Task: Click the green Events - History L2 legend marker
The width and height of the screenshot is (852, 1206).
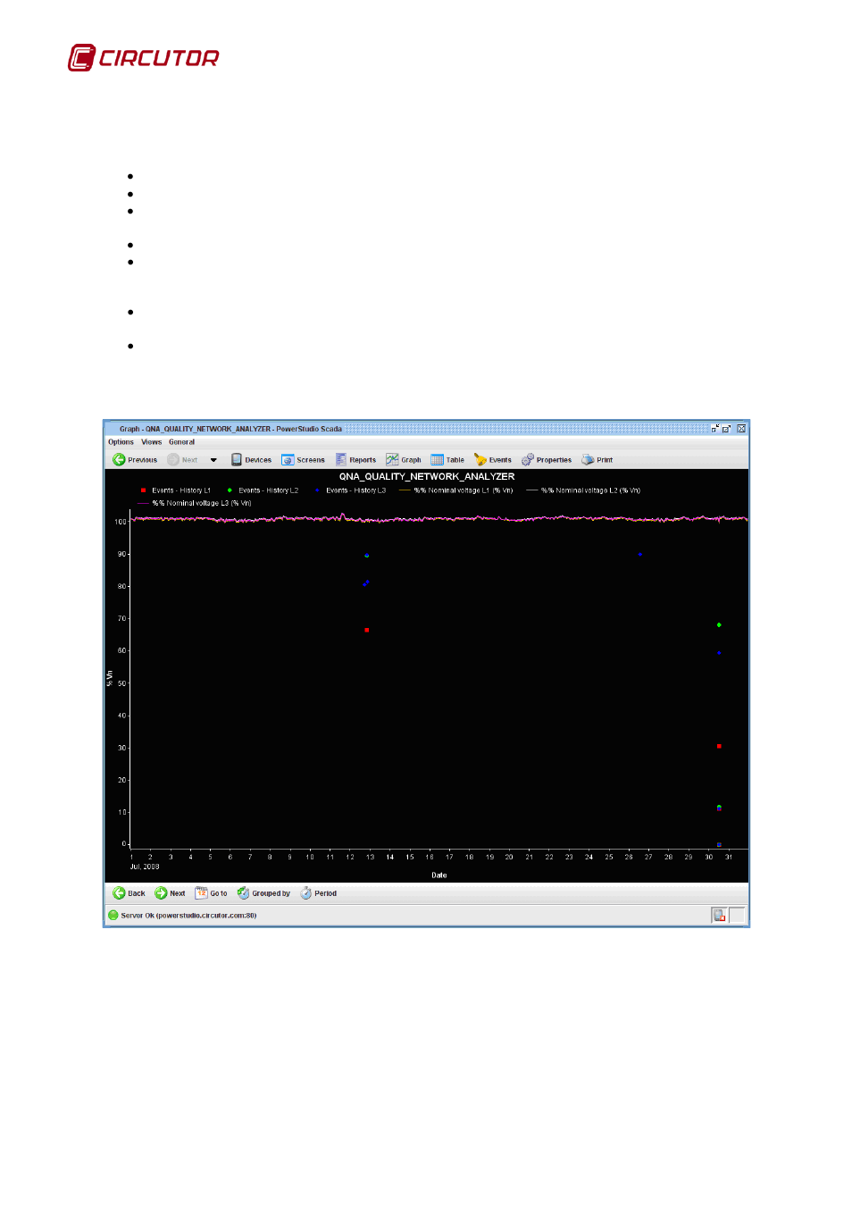Action: 230,490
